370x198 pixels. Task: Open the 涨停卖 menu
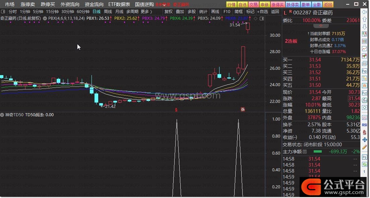(28, 4)
